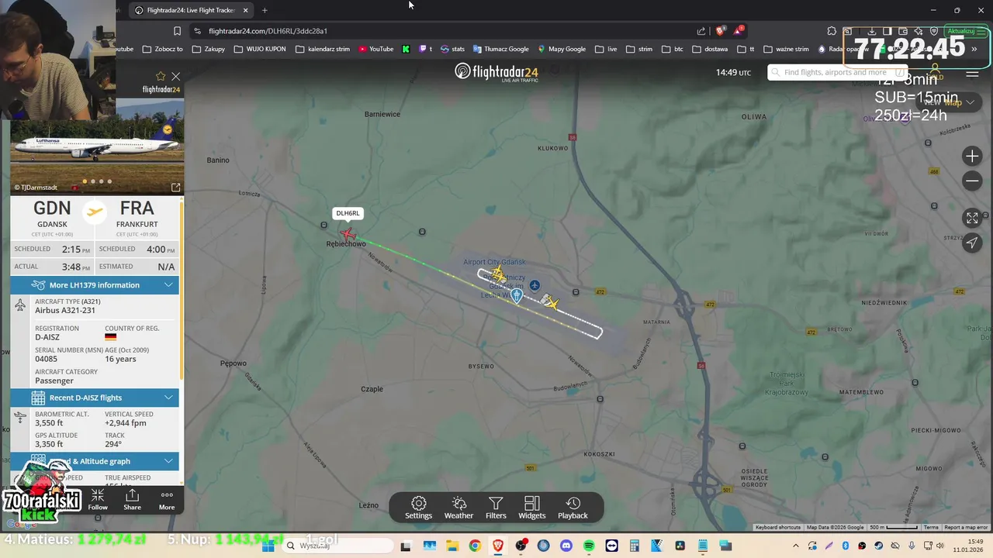Open the map Settings gear

(x=418, y=508)
